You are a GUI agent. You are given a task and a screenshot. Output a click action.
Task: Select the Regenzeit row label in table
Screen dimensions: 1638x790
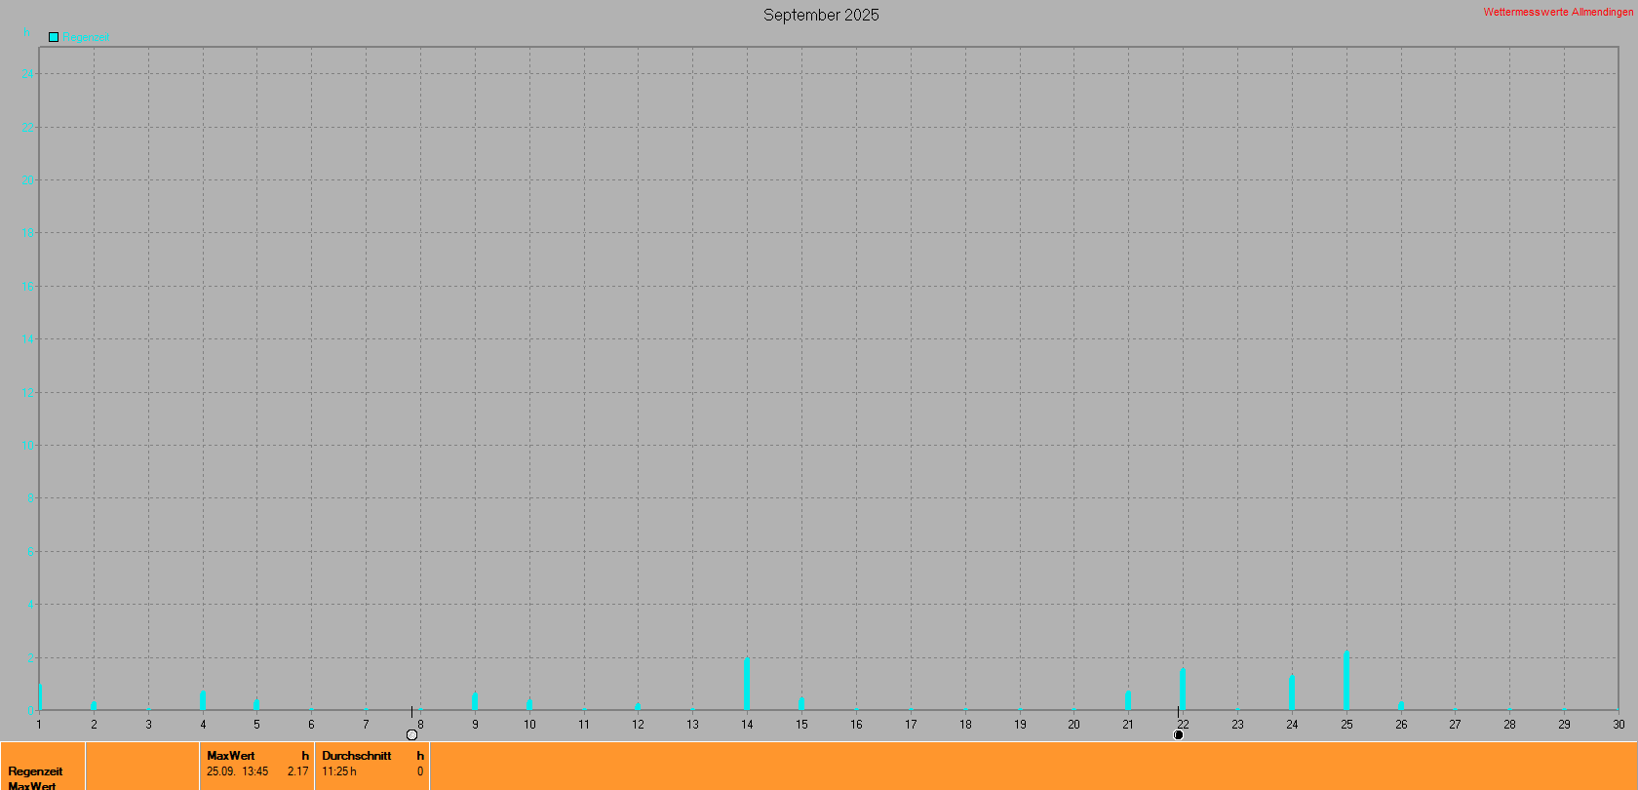click(35, 771)
